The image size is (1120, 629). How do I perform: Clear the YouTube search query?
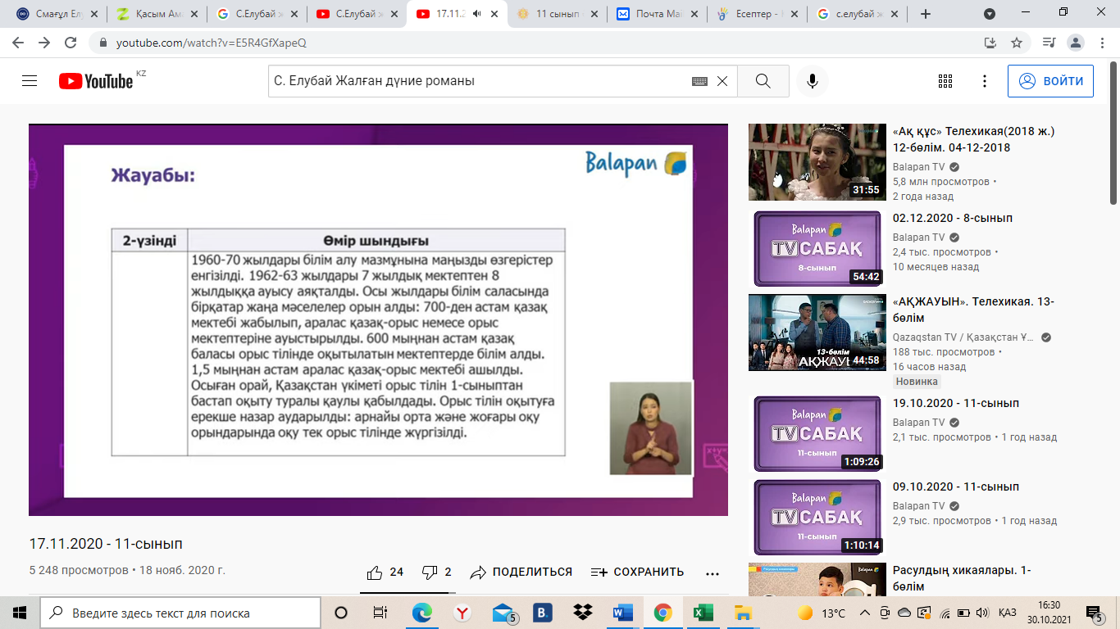[x=722, y=81]
